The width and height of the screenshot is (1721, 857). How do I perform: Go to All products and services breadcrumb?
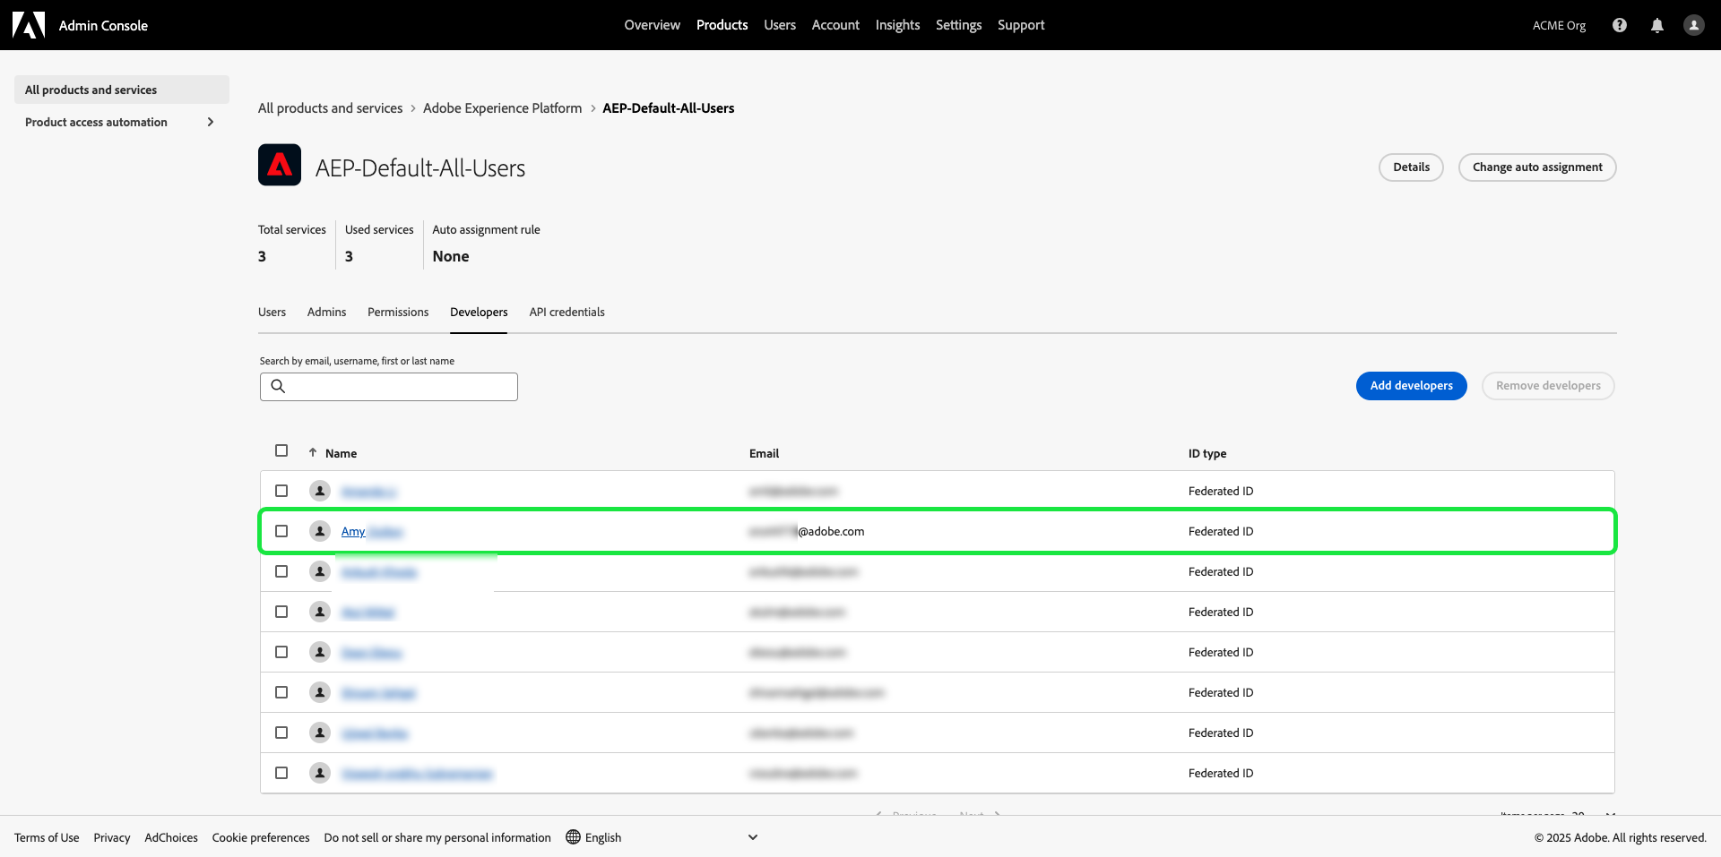pos(330,108)
